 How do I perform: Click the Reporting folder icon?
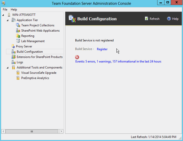18,36
